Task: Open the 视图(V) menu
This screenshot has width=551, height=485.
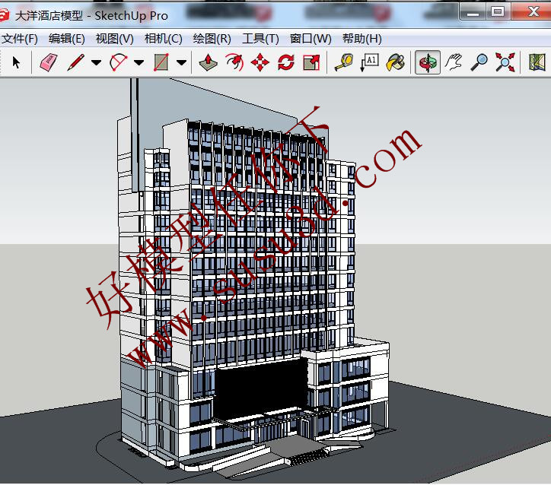Action: click(115, 39)
